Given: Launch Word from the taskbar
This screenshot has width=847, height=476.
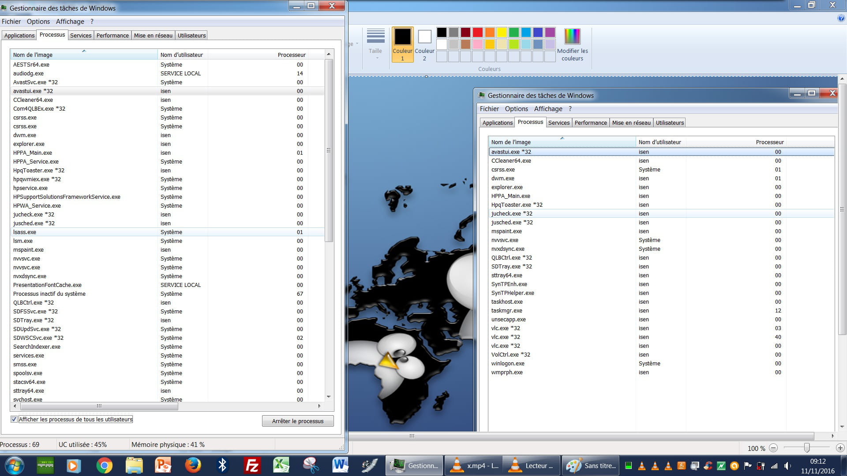Looking at the screenshot, I should pyautogui.click(x=341, y=465).
